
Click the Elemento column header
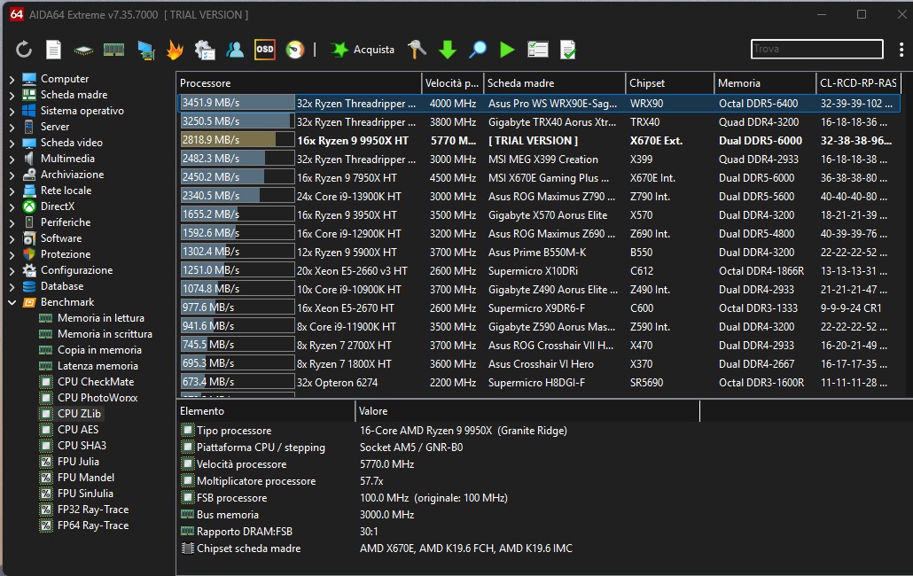click(266, 411)
